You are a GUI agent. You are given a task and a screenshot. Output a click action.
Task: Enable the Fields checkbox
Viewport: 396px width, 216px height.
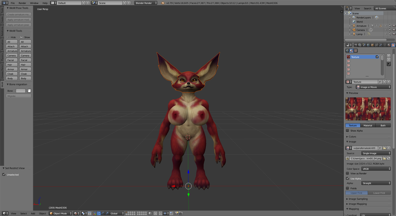347,188
